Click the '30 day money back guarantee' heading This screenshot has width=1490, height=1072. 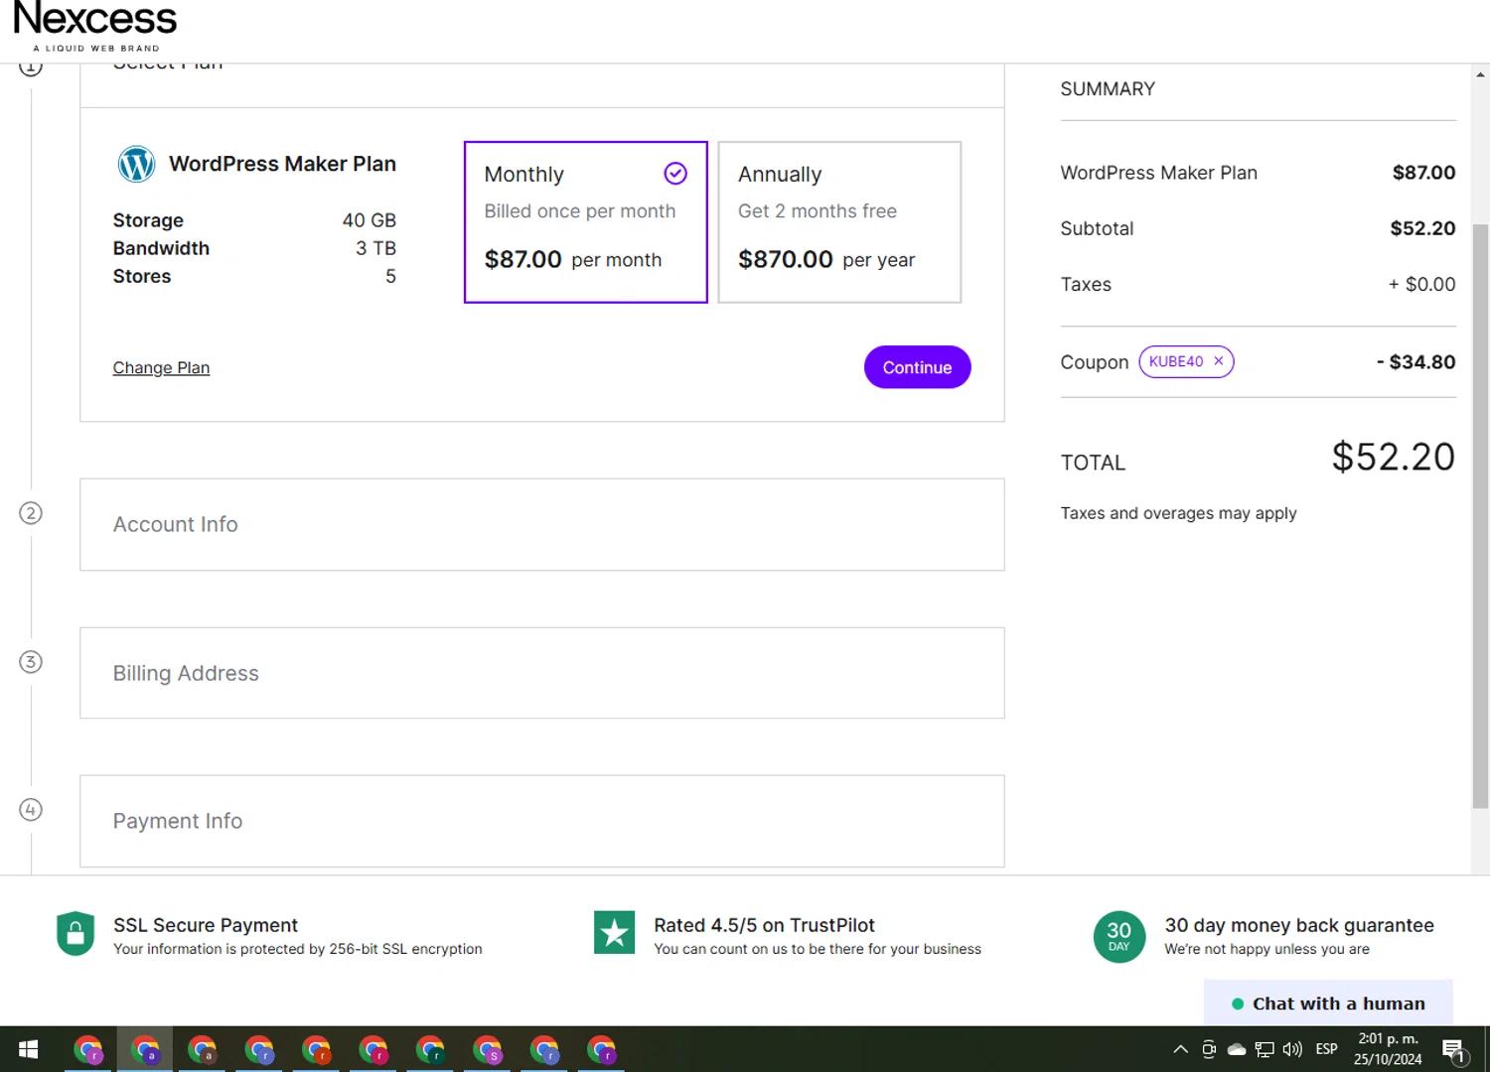pos(1299,925)
